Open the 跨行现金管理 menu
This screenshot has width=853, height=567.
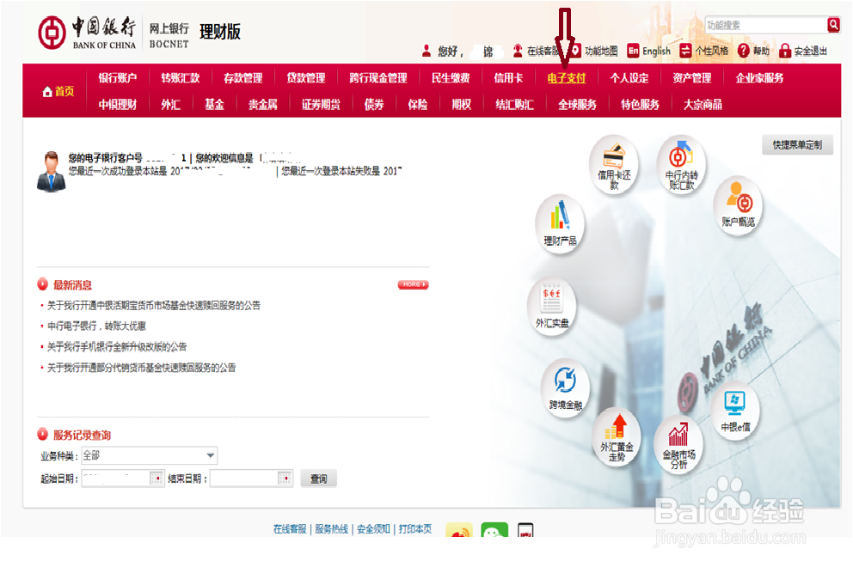coord(378,77)
